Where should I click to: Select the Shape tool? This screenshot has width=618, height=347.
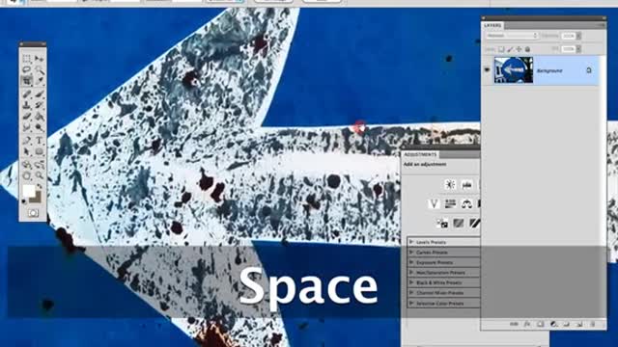point(39,151)
